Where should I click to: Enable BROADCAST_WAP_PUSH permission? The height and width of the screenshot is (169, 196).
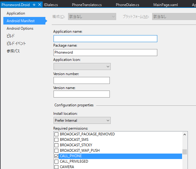point(56,151)
